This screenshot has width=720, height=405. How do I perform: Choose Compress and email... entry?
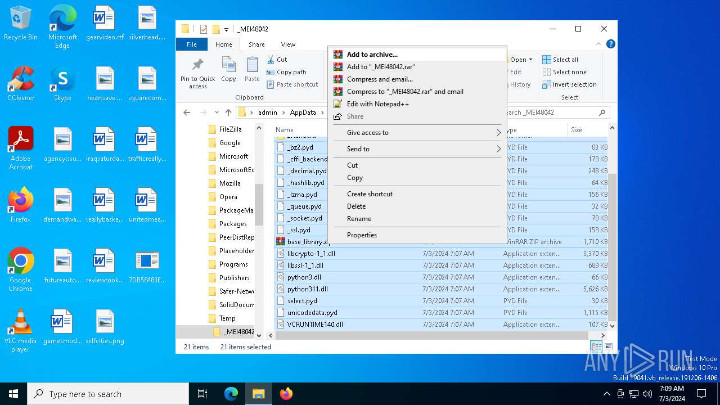417,79
